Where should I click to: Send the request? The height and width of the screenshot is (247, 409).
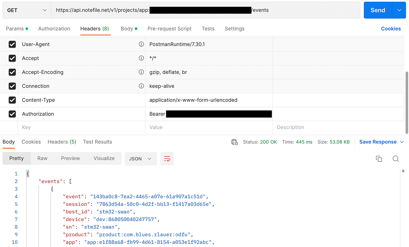[378, 10]
